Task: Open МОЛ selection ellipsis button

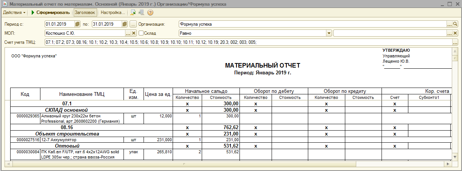Action: pyautogui.click(x=128, y=33)
